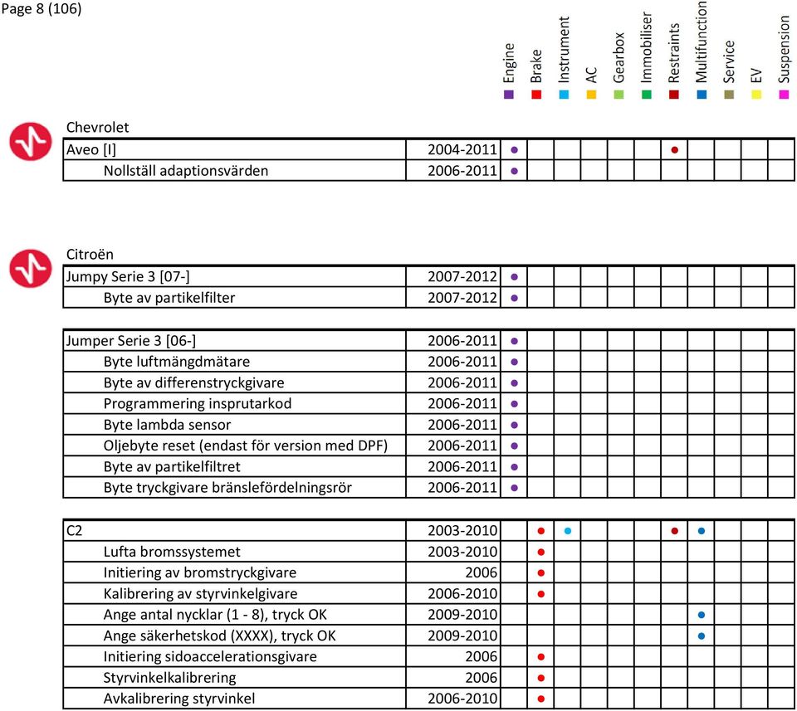Click the "Byte av partikelfiltret" row label
The image size is (797, 711).
(173, 467)
